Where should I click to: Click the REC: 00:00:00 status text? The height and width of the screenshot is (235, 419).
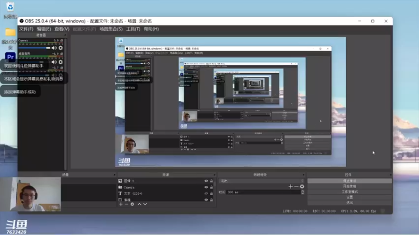[324, 211]
